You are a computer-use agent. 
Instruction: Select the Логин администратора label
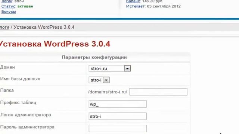click(26, 115)
